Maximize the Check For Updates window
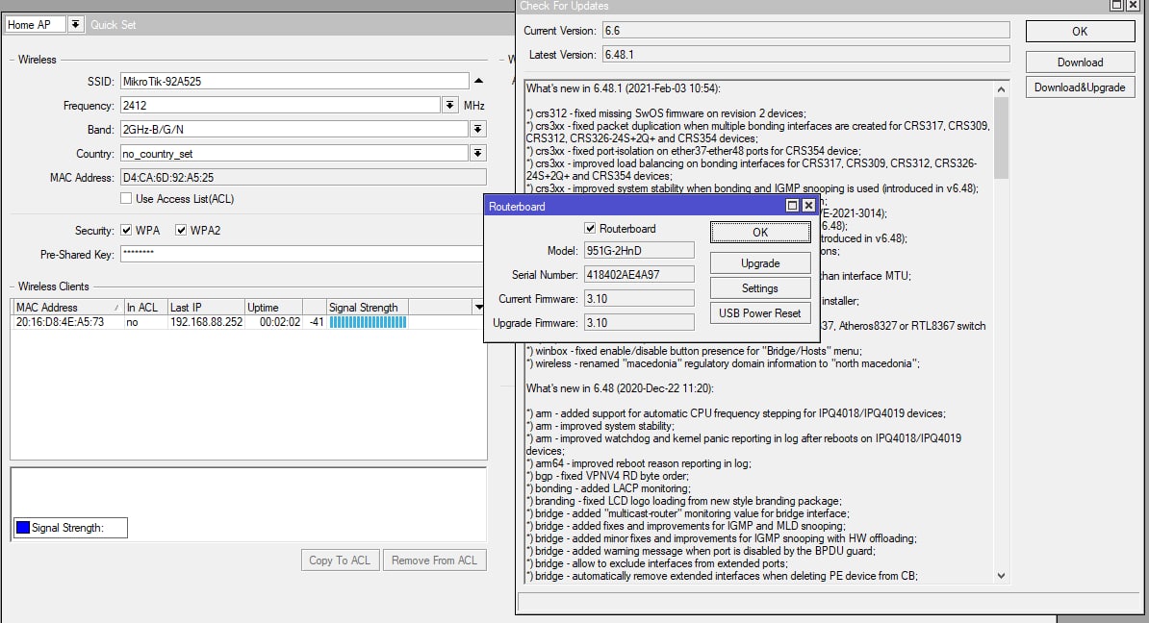Screen dimensions: 1149x623 (1116, 5)
